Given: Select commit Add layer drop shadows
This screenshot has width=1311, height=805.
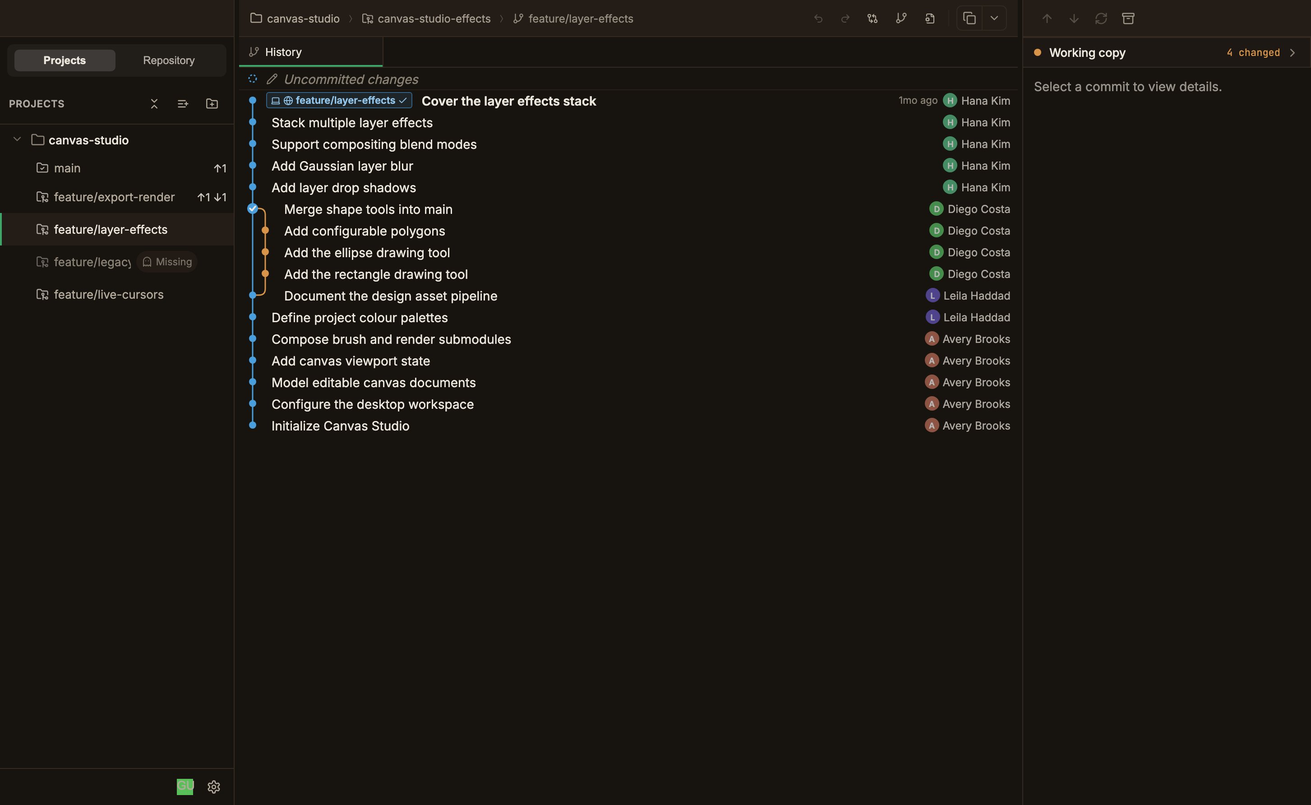Looking at the screenshot, I should pos(628,188).
